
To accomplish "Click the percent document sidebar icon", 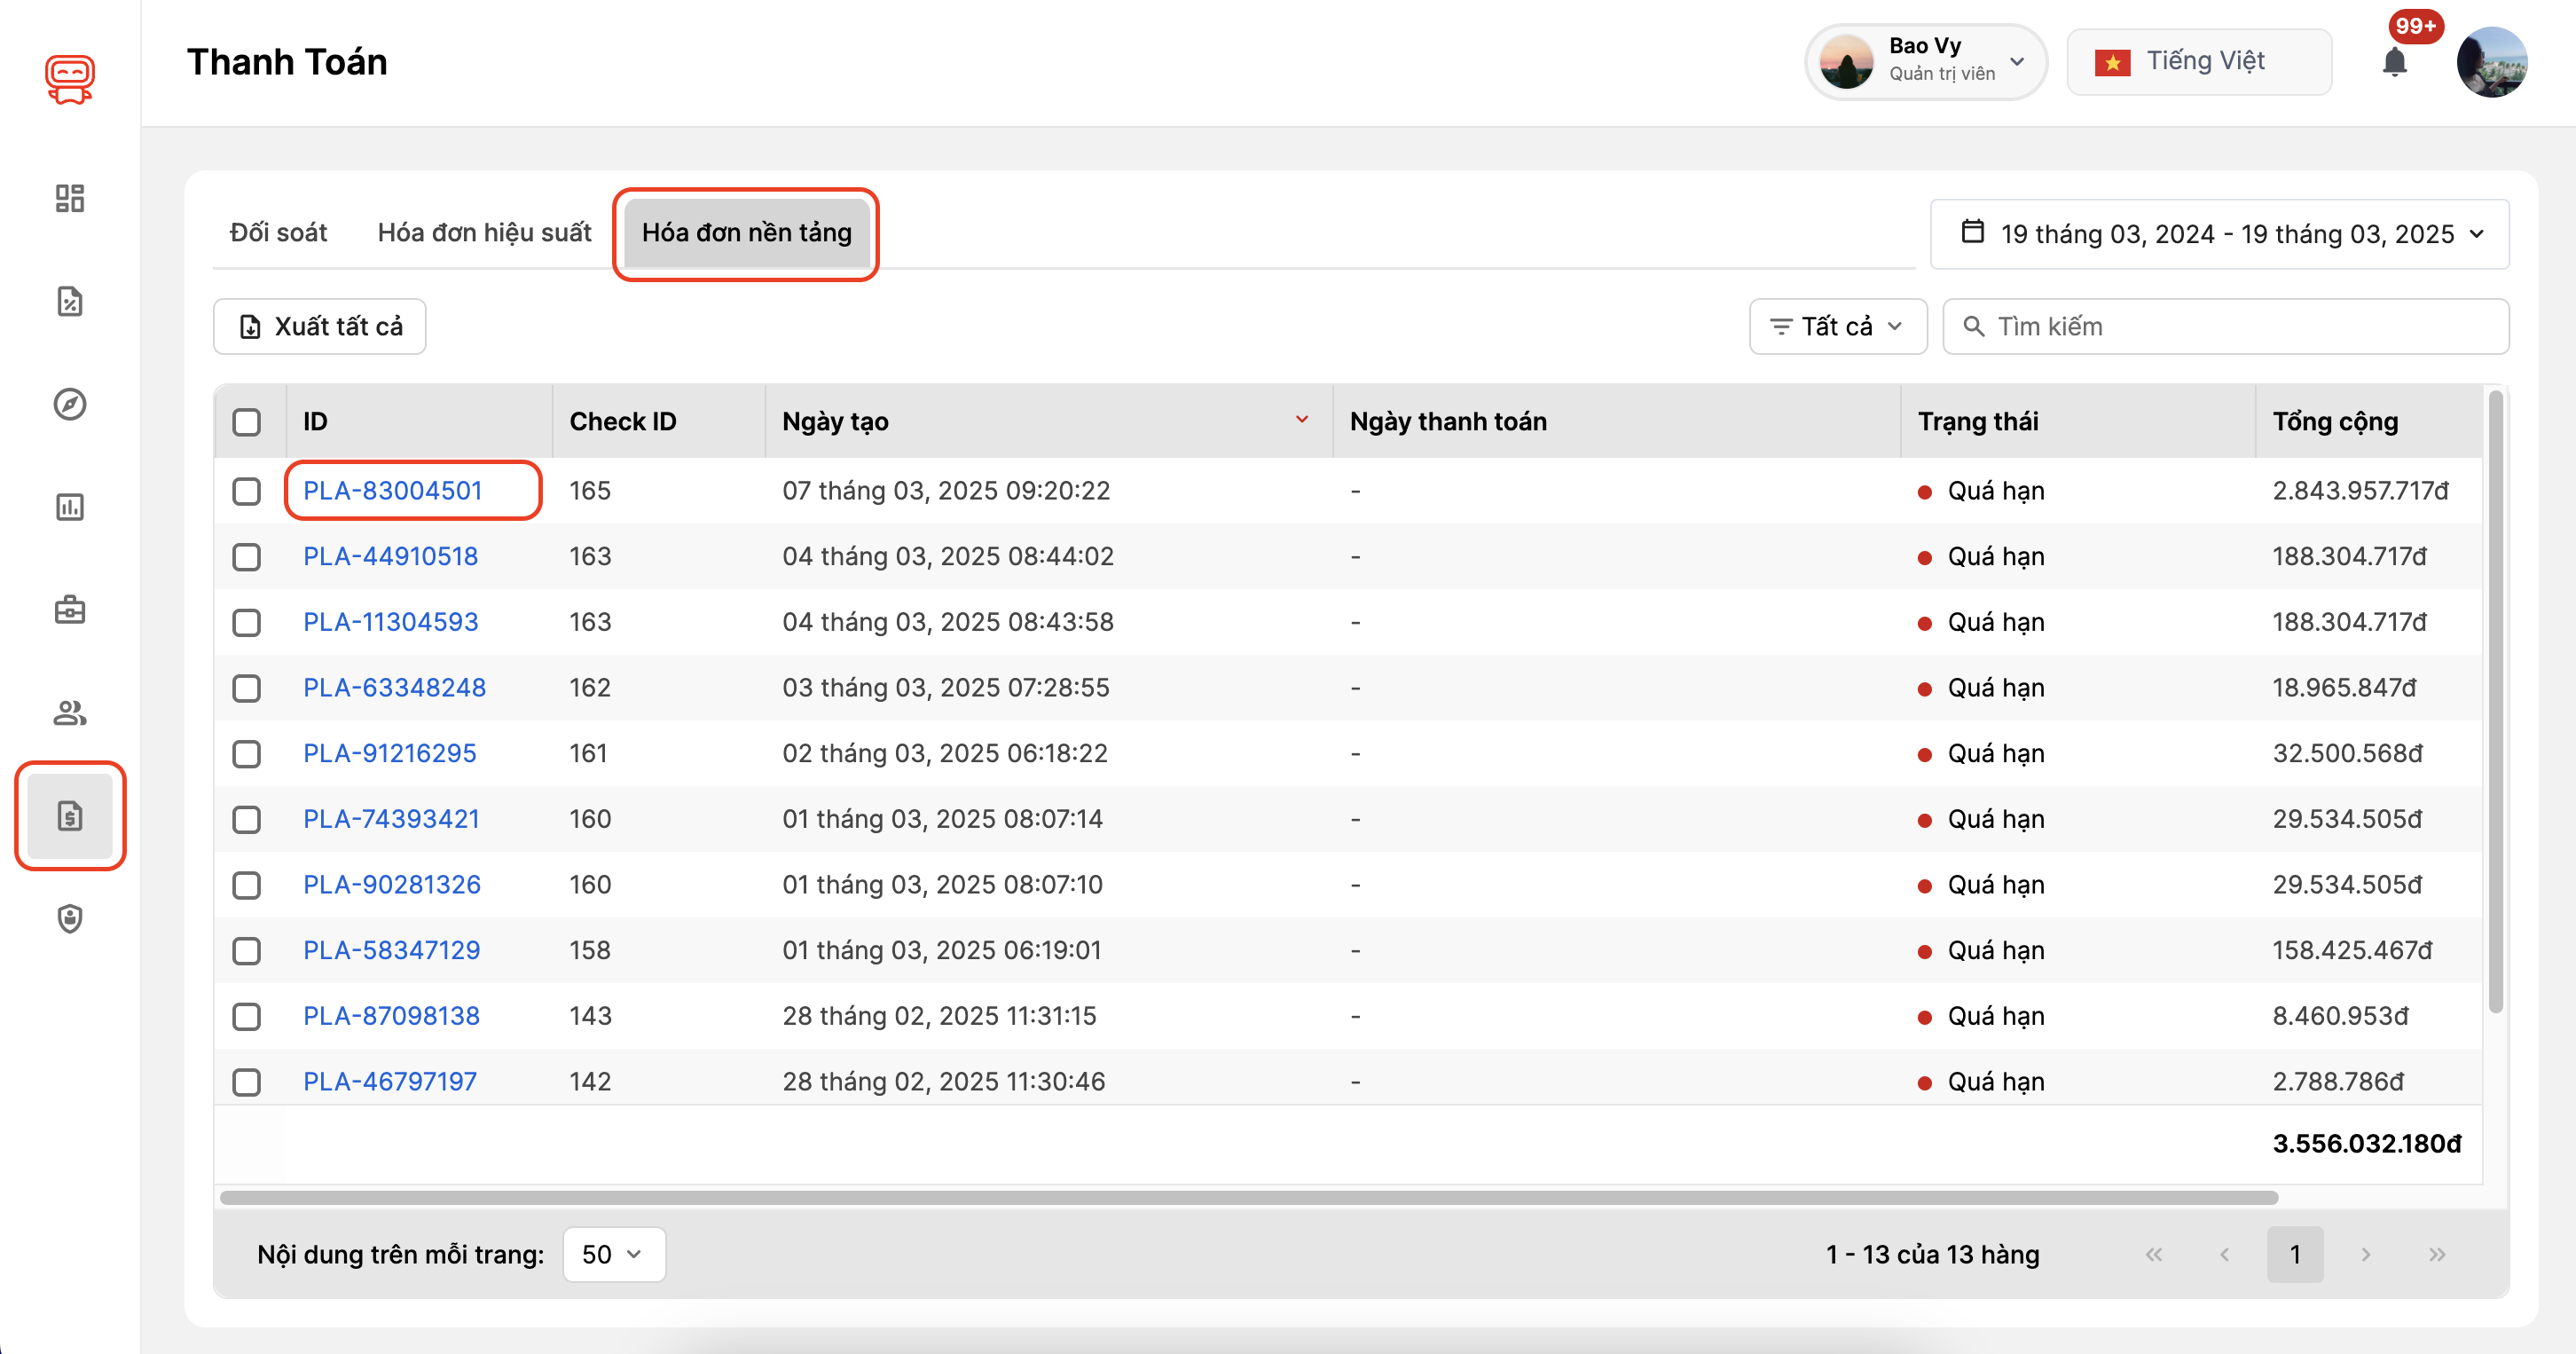I will click(x=69, y=301).
